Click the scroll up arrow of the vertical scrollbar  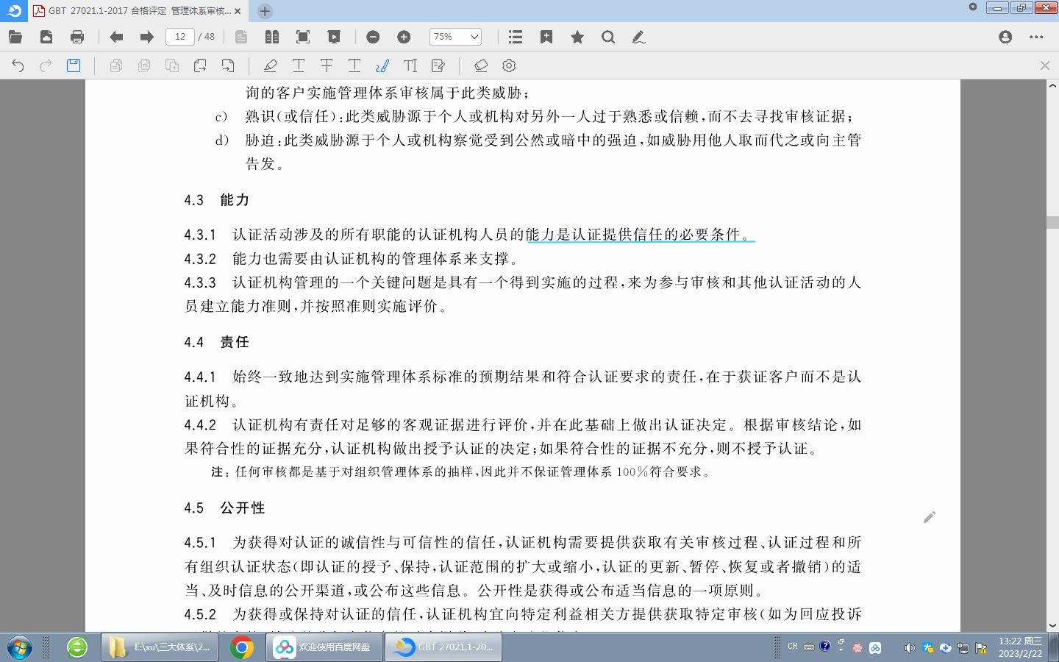(1052, 86)
